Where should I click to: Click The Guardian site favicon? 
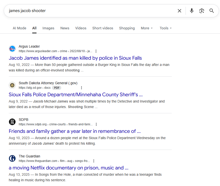click(x=12, y=158)
